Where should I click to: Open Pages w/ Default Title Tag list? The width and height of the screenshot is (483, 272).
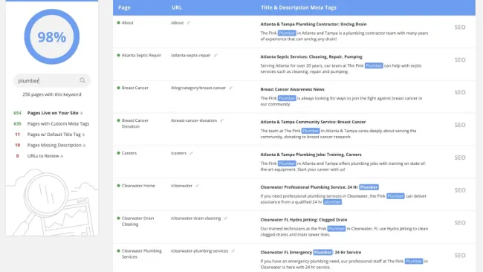tap(56, 135)
